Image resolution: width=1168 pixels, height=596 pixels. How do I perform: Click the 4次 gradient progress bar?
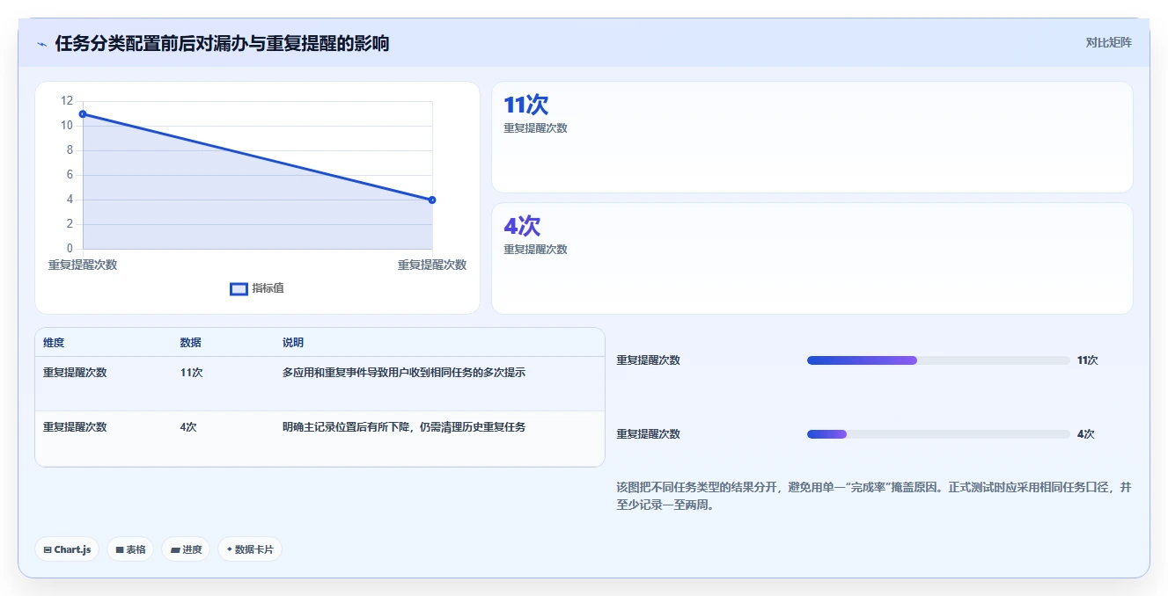(x=826, y=434)
